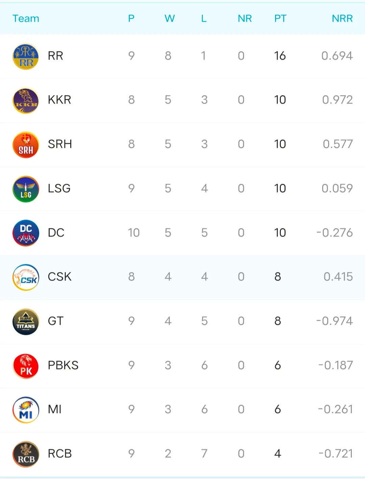The height and width of the screenshot is (479, 365).
Task: Sort standings by PT column header
Action: click(280, 19)
